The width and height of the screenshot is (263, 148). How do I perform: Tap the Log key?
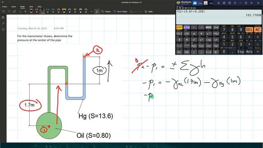tap(208, 40)
